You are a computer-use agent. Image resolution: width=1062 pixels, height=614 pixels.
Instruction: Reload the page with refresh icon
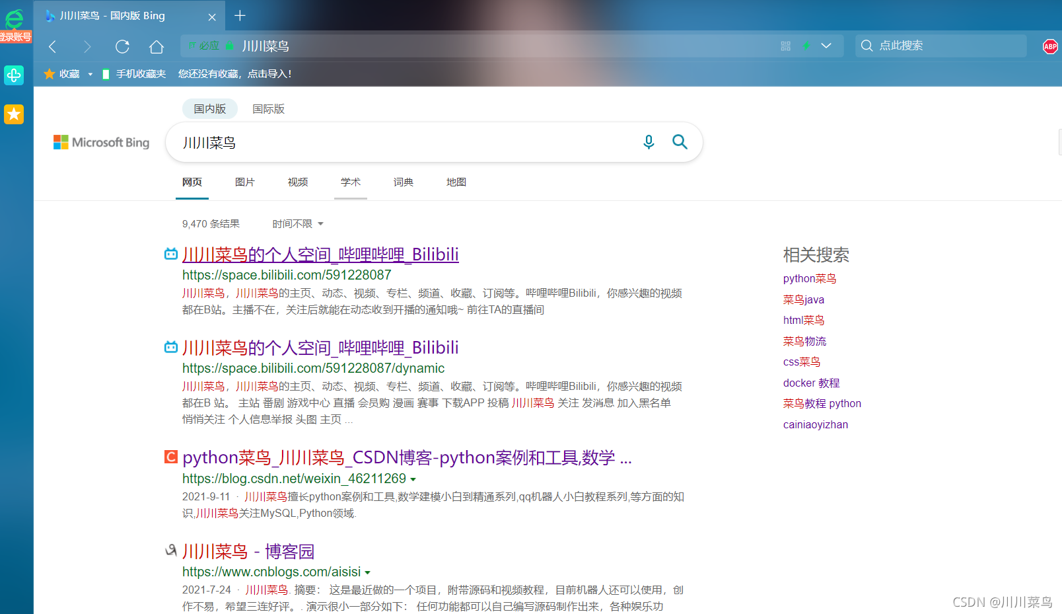pyautogui.click(x=122, y=46)
